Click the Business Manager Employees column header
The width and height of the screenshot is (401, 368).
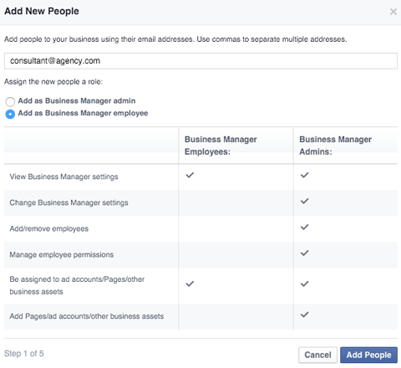[221, 146]
